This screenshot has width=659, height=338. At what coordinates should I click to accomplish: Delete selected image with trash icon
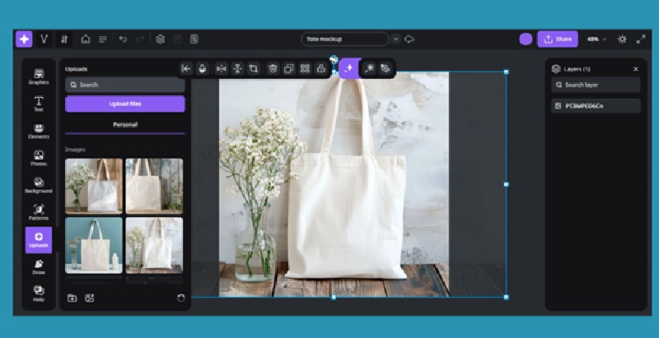(x=273, y=69)
